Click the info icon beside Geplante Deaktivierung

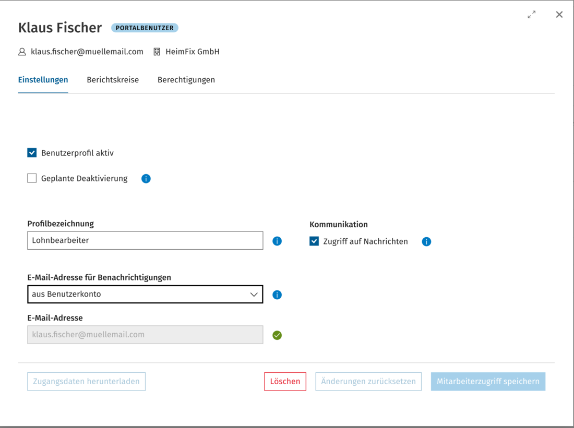146,178
